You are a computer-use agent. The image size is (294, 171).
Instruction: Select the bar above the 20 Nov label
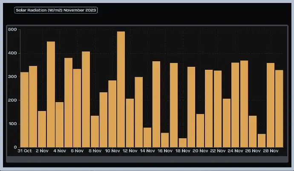coord(200,131)
